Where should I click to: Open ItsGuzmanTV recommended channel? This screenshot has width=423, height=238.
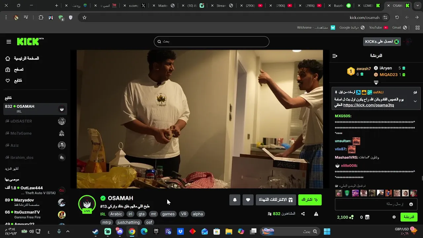35,215
